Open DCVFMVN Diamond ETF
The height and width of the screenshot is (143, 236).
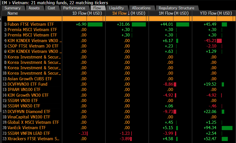(29, 111)
